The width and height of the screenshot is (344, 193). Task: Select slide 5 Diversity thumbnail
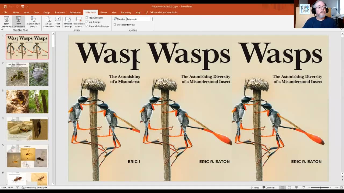coord(27,156)
